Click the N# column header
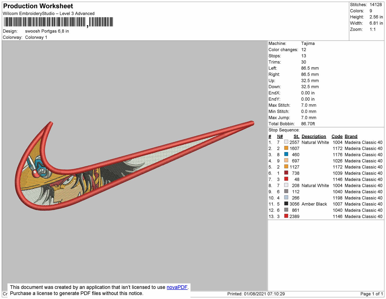 click(x=280, y=136)
